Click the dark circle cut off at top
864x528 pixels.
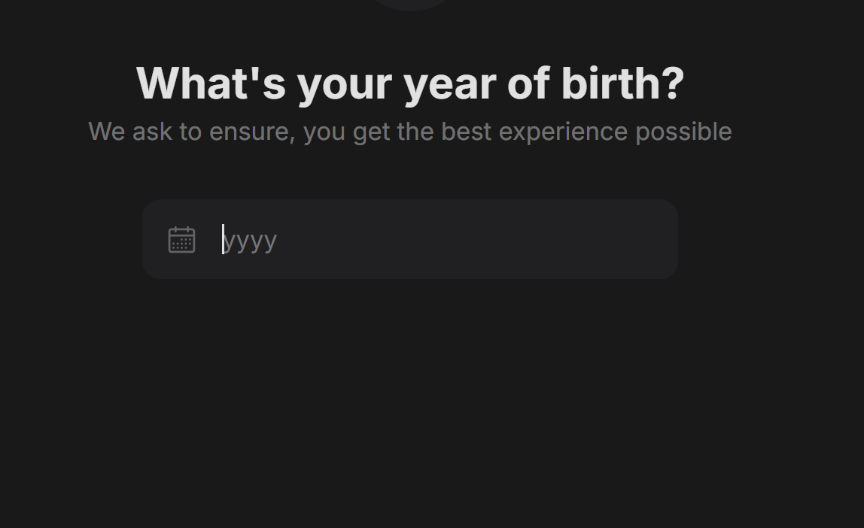(x=410, y=5)
